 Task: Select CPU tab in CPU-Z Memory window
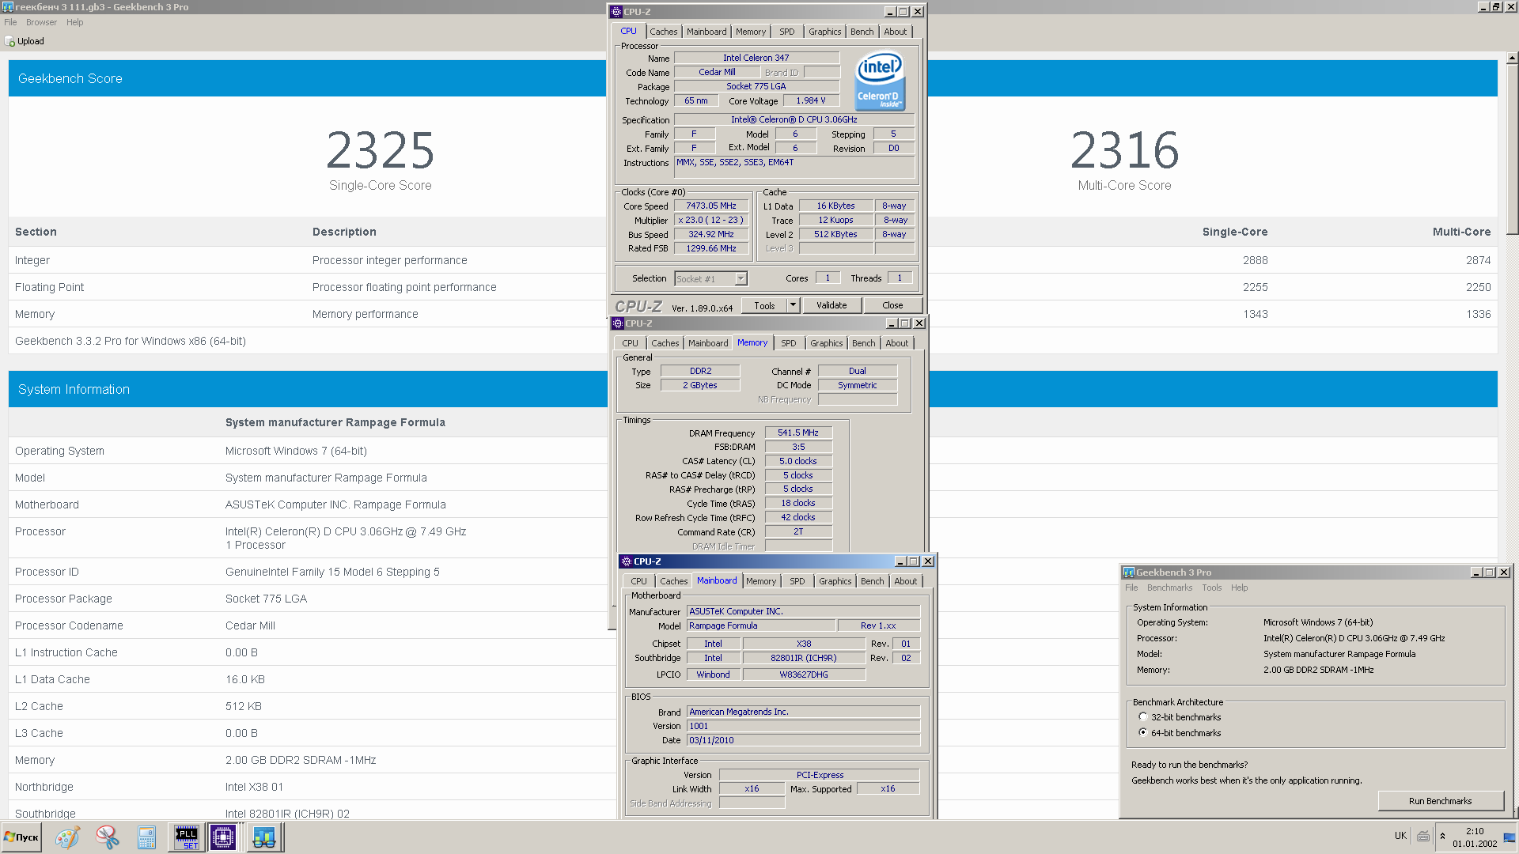tap(630, 343)
